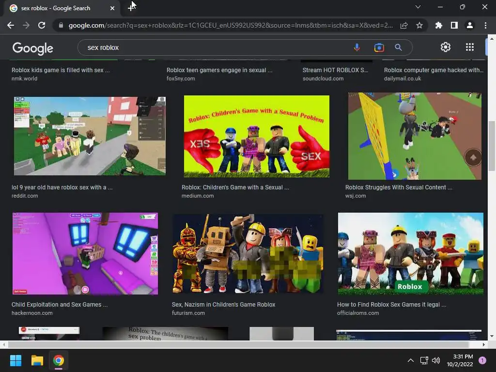Click the Chrome taskbar icon
This screenshot has width=496, height=372.
point(59,360)
